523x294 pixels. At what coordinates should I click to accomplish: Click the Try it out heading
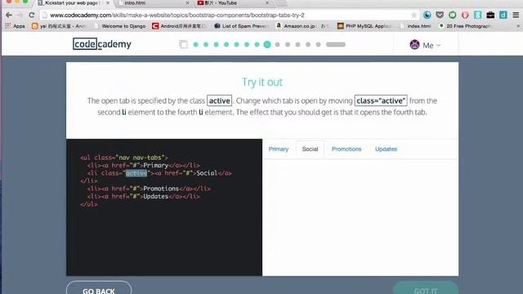262,82
